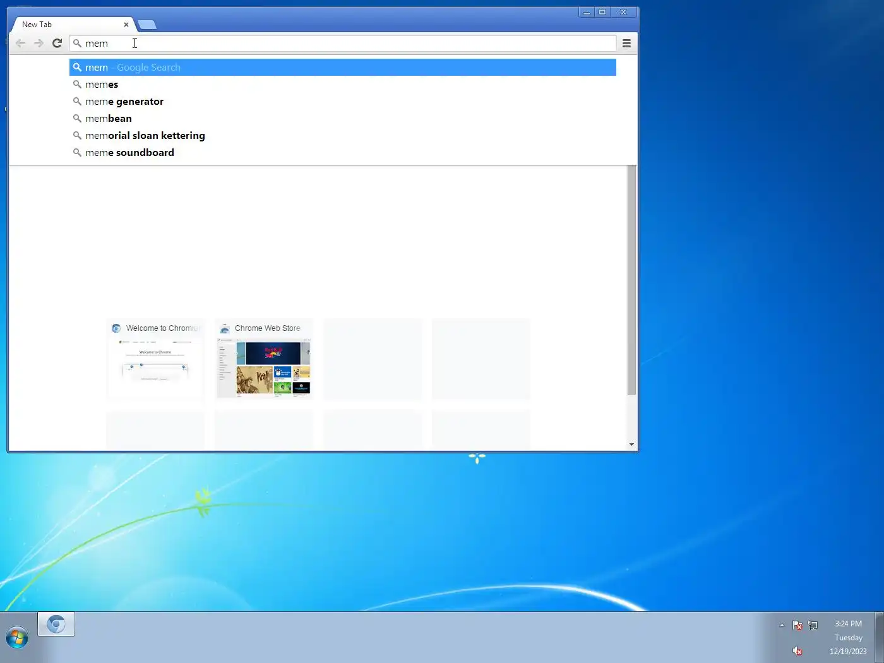Maximize the Chromium window

tap(602, 12)
